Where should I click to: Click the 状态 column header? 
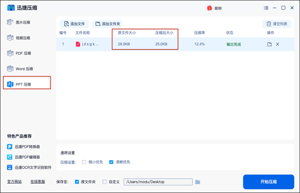229,33
